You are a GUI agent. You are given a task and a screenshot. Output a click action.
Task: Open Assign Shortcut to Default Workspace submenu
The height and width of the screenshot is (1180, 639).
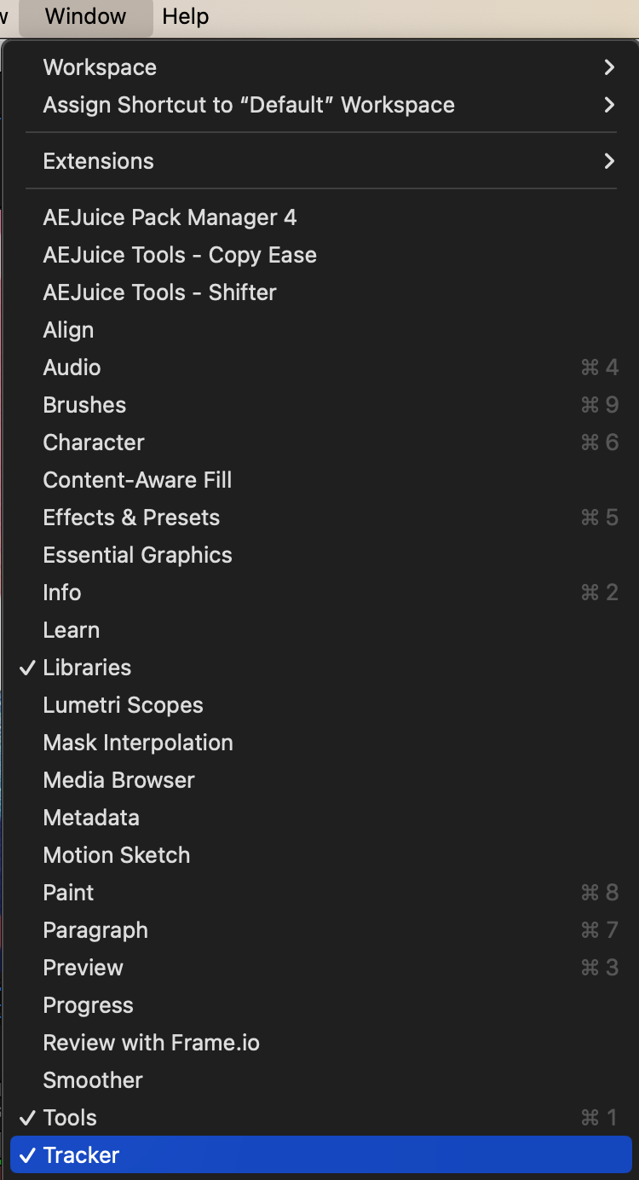click(249, 105)
